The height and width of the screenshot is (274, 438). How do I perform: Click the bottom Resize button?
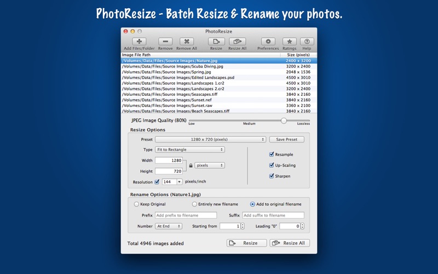[x=247, y=243]
